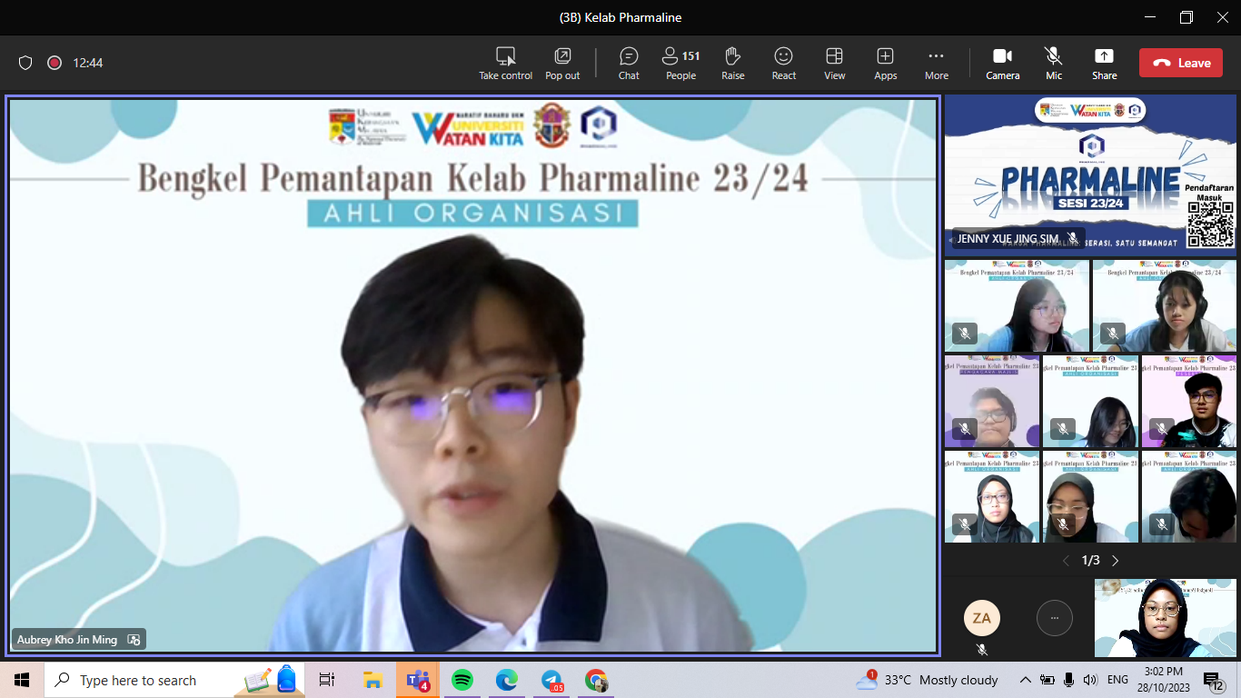Change layout using the View button
Image resolution: width=1241 pixels, height=698 pixels.
point(834,63)
